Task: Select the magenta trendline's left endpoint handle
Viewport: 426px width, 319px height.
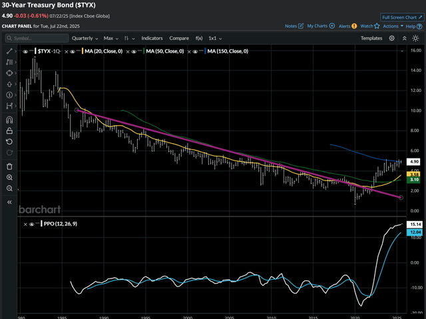Action: 77,110
